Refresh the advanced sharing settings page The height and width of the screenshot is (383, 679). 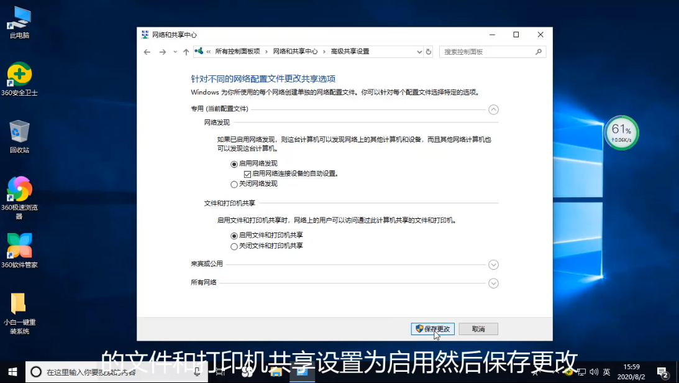pos(429,52)
